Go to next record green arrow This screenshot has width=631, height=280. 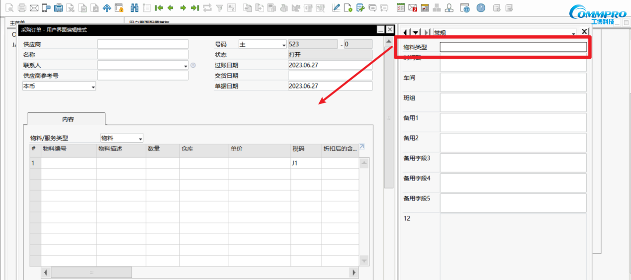tap(183, 8)
